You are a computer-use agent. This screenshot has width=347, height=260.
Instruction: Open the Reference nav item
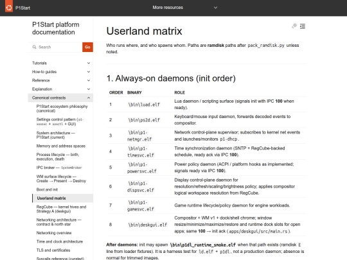click(x=41, y=80)
